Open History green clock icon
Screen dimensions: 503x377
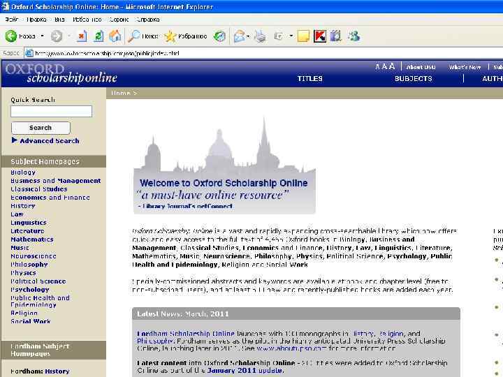(220, 36)
